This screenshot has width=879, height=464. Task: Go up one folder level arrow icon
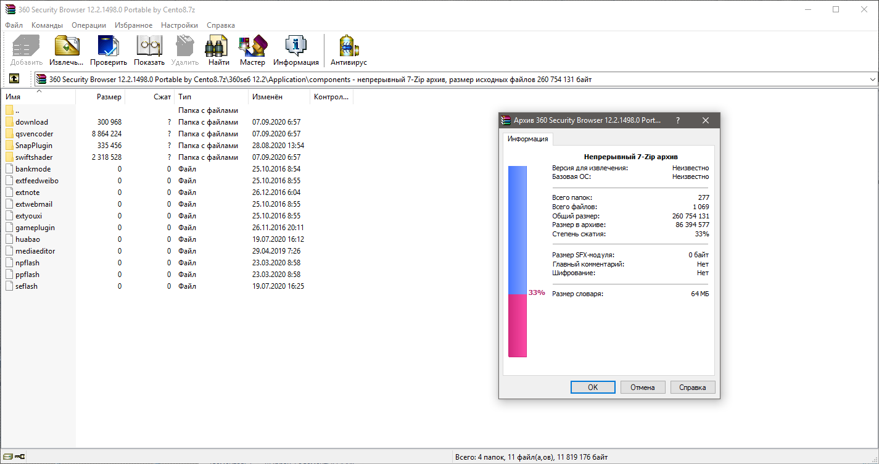coord(14,79)
